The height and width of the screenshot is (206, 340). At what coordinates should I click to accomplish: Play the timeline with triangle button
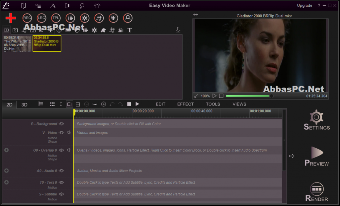pos(137,104)
